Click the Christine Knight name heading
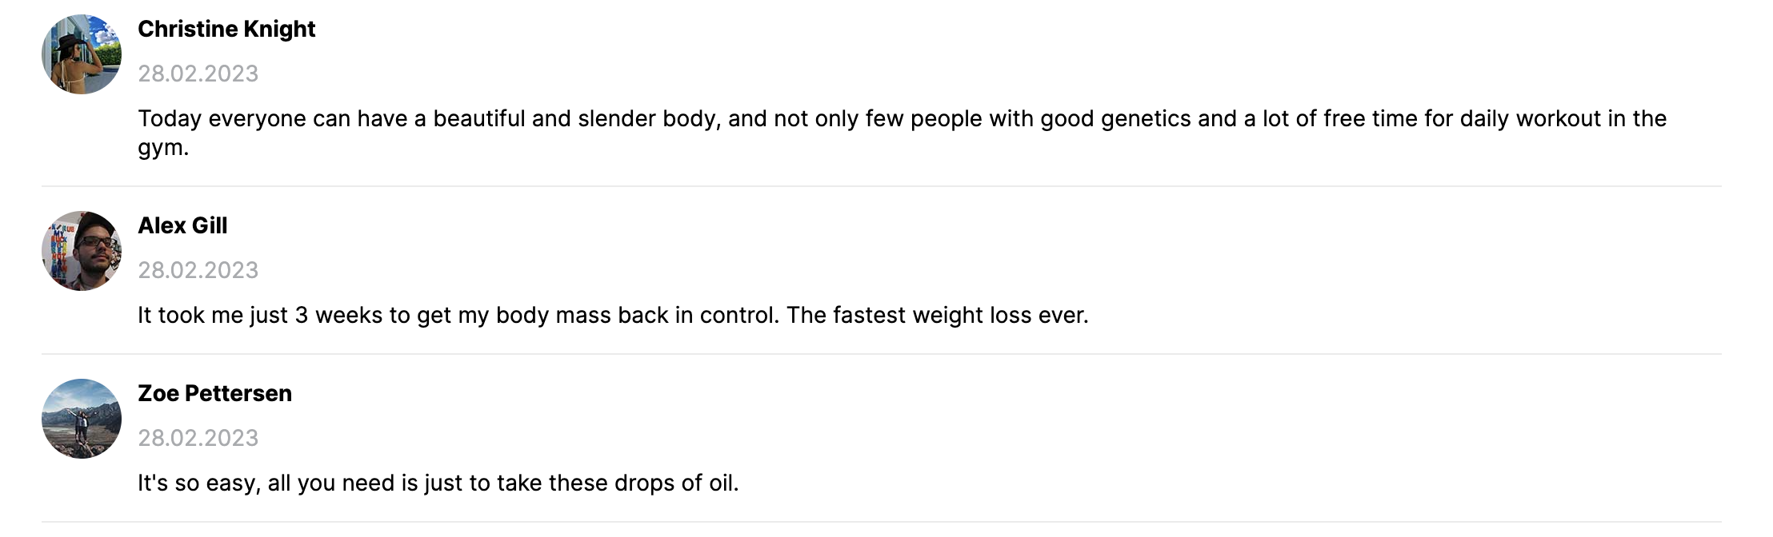This screenshot has width=1773, height=537. 226,30
